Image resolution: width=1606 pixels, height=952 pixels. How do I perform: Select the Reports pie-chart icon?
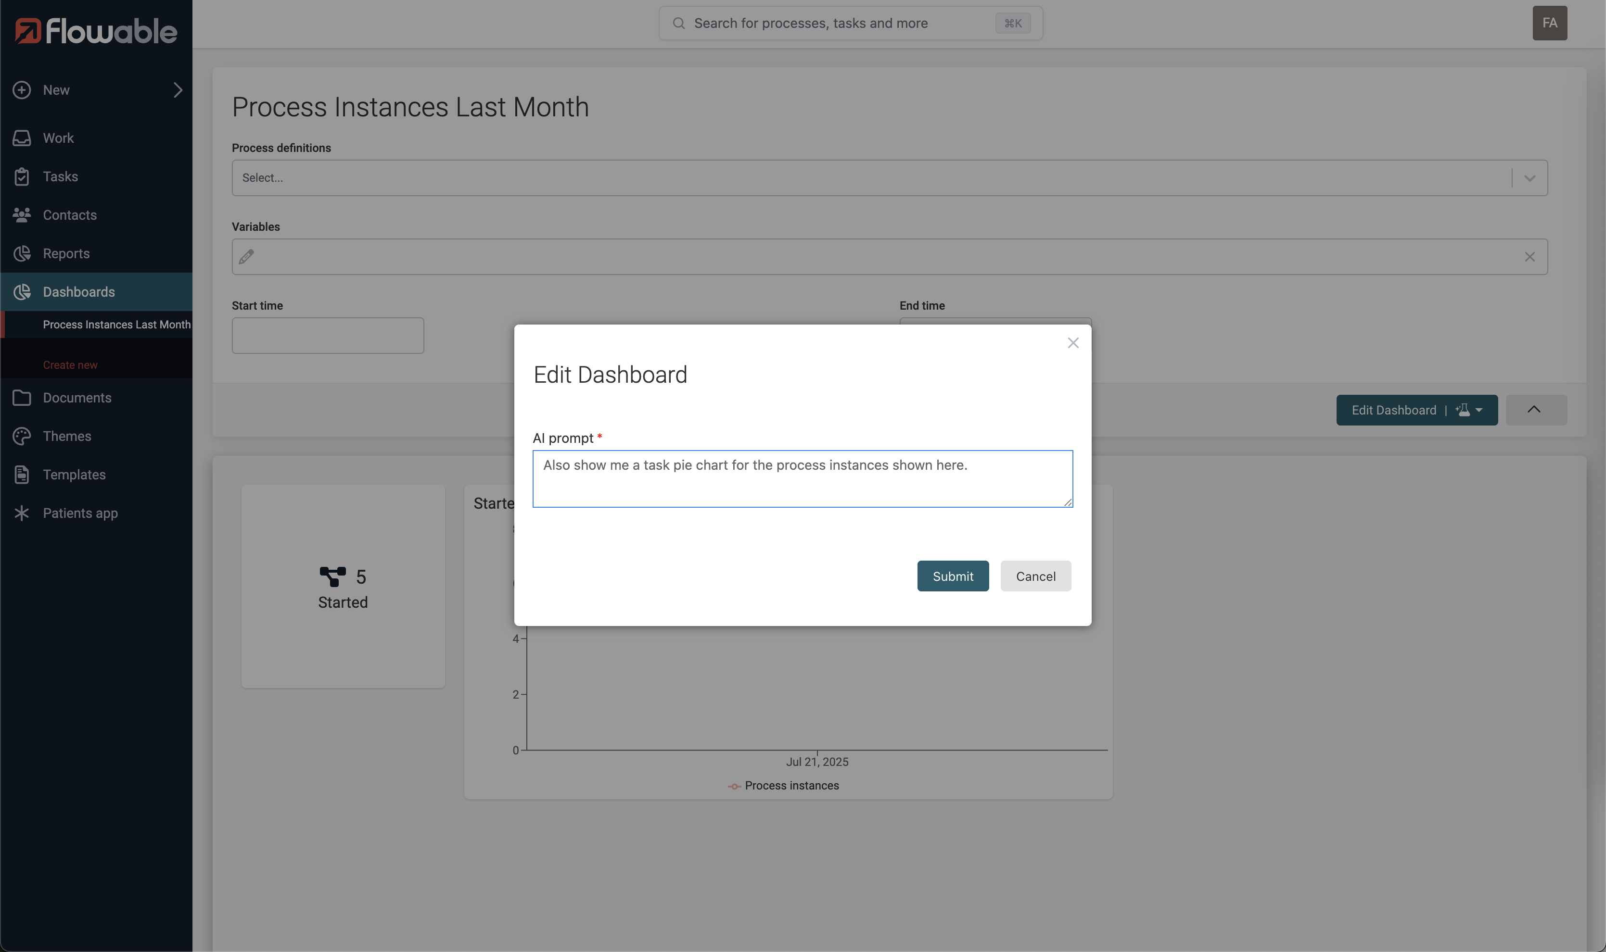click(x=22, y=253)
